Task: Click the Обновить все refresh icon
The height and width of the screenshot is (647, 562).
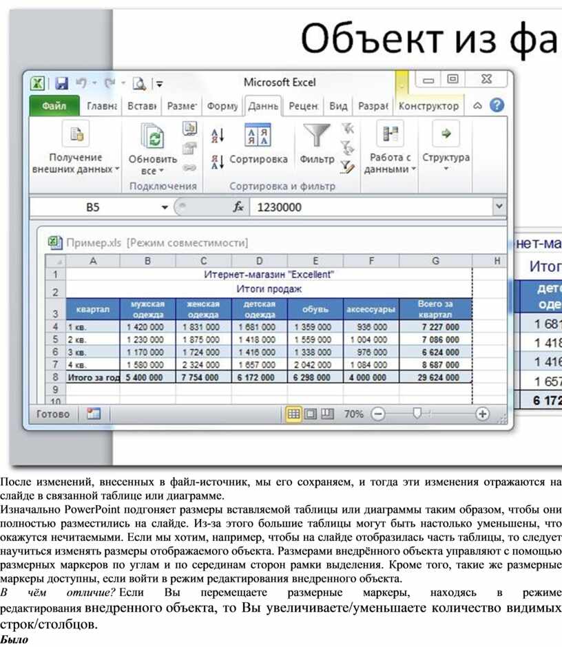Action: (153, 136)
